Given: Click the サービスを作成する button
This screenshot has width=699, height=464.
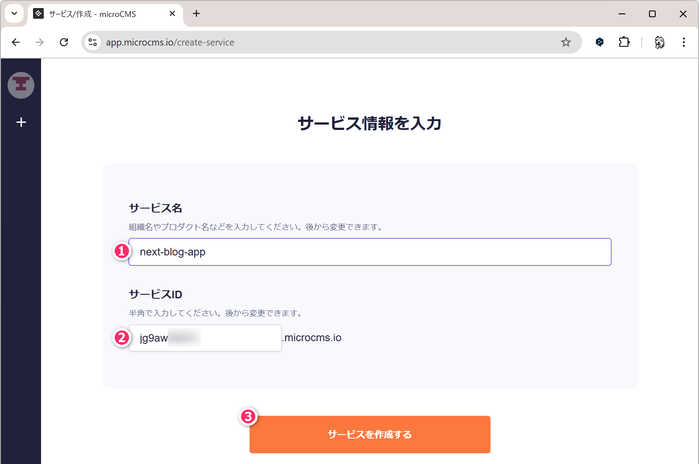Looking at the screenshot, I should tap(370, 435).
